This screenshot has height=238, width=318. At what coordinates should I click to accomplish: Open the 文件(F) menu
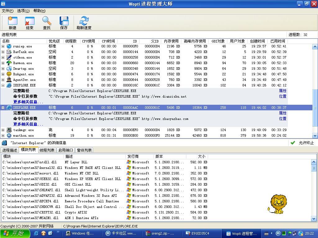click(7, 11)
